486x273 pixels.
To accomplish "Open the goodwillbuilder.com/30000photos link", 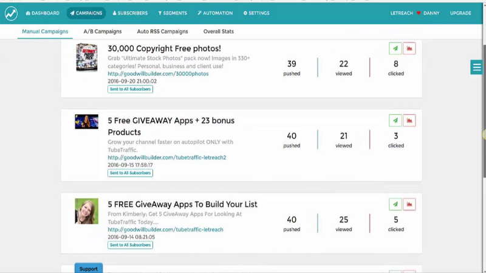I will 158,73.
